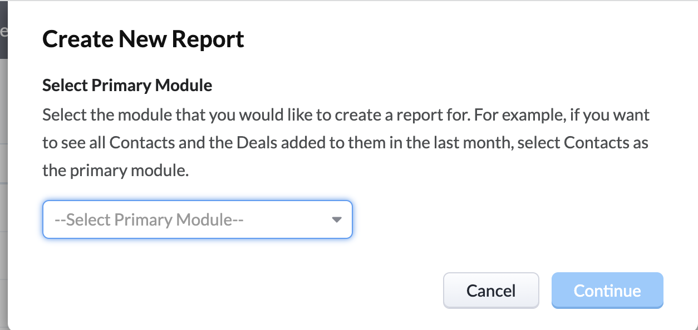Viewport: 698px width, 330px height.
Task: Click the disclosure triangle in the selector field
Action: (336, 219)
